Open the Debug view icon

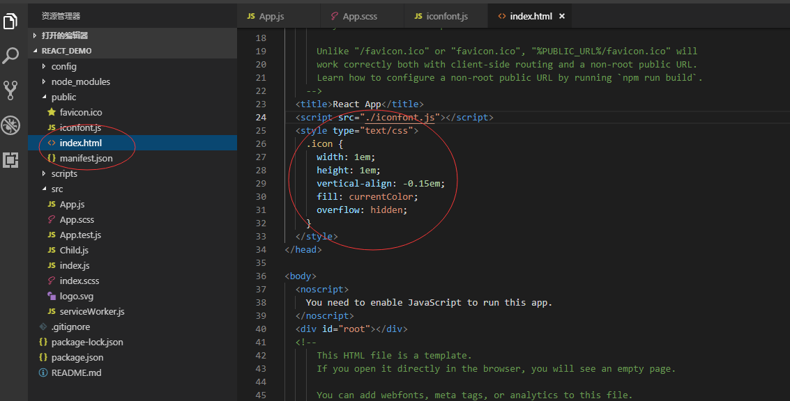click(x=10, y=125)
